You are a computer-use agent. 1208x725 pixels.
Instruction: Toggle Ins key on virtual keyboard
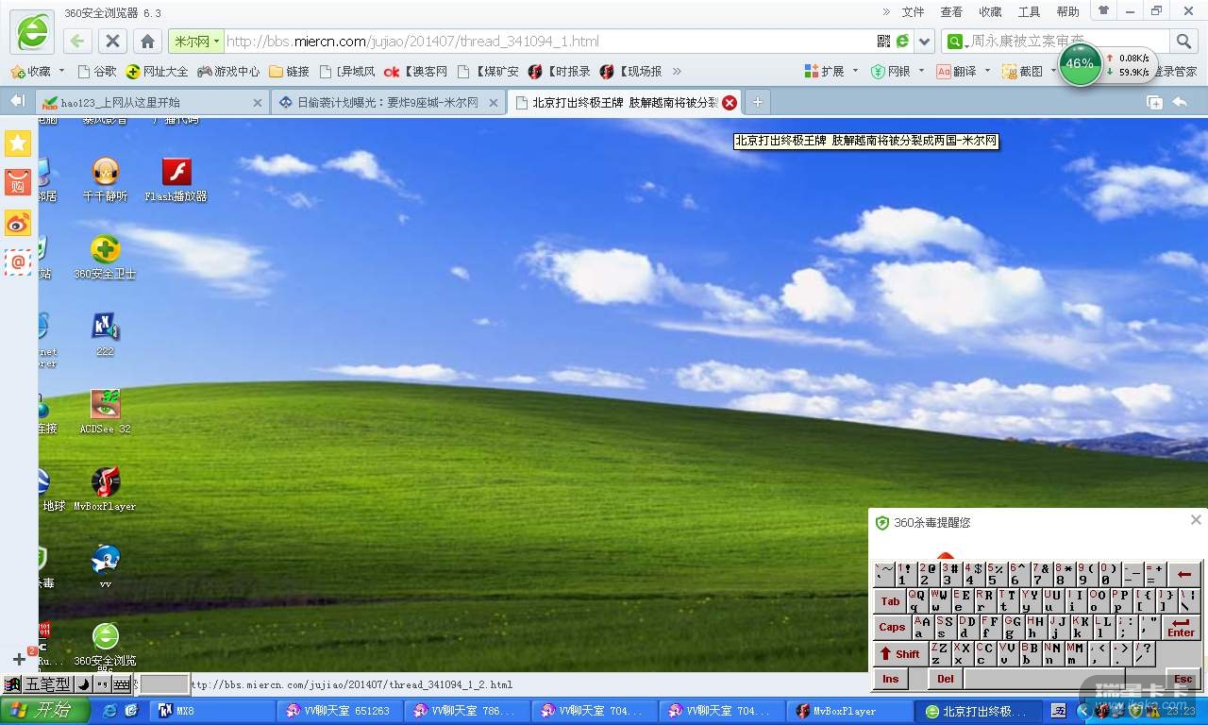[x=890, y=679]
